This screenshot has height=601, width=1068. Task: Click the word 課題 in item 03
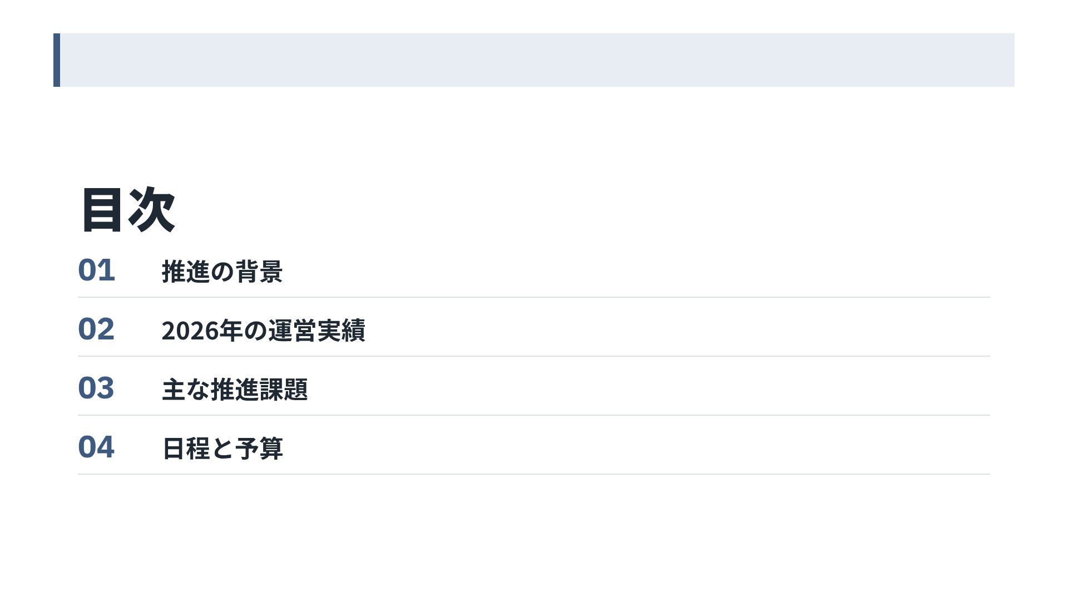coord(283,390)
